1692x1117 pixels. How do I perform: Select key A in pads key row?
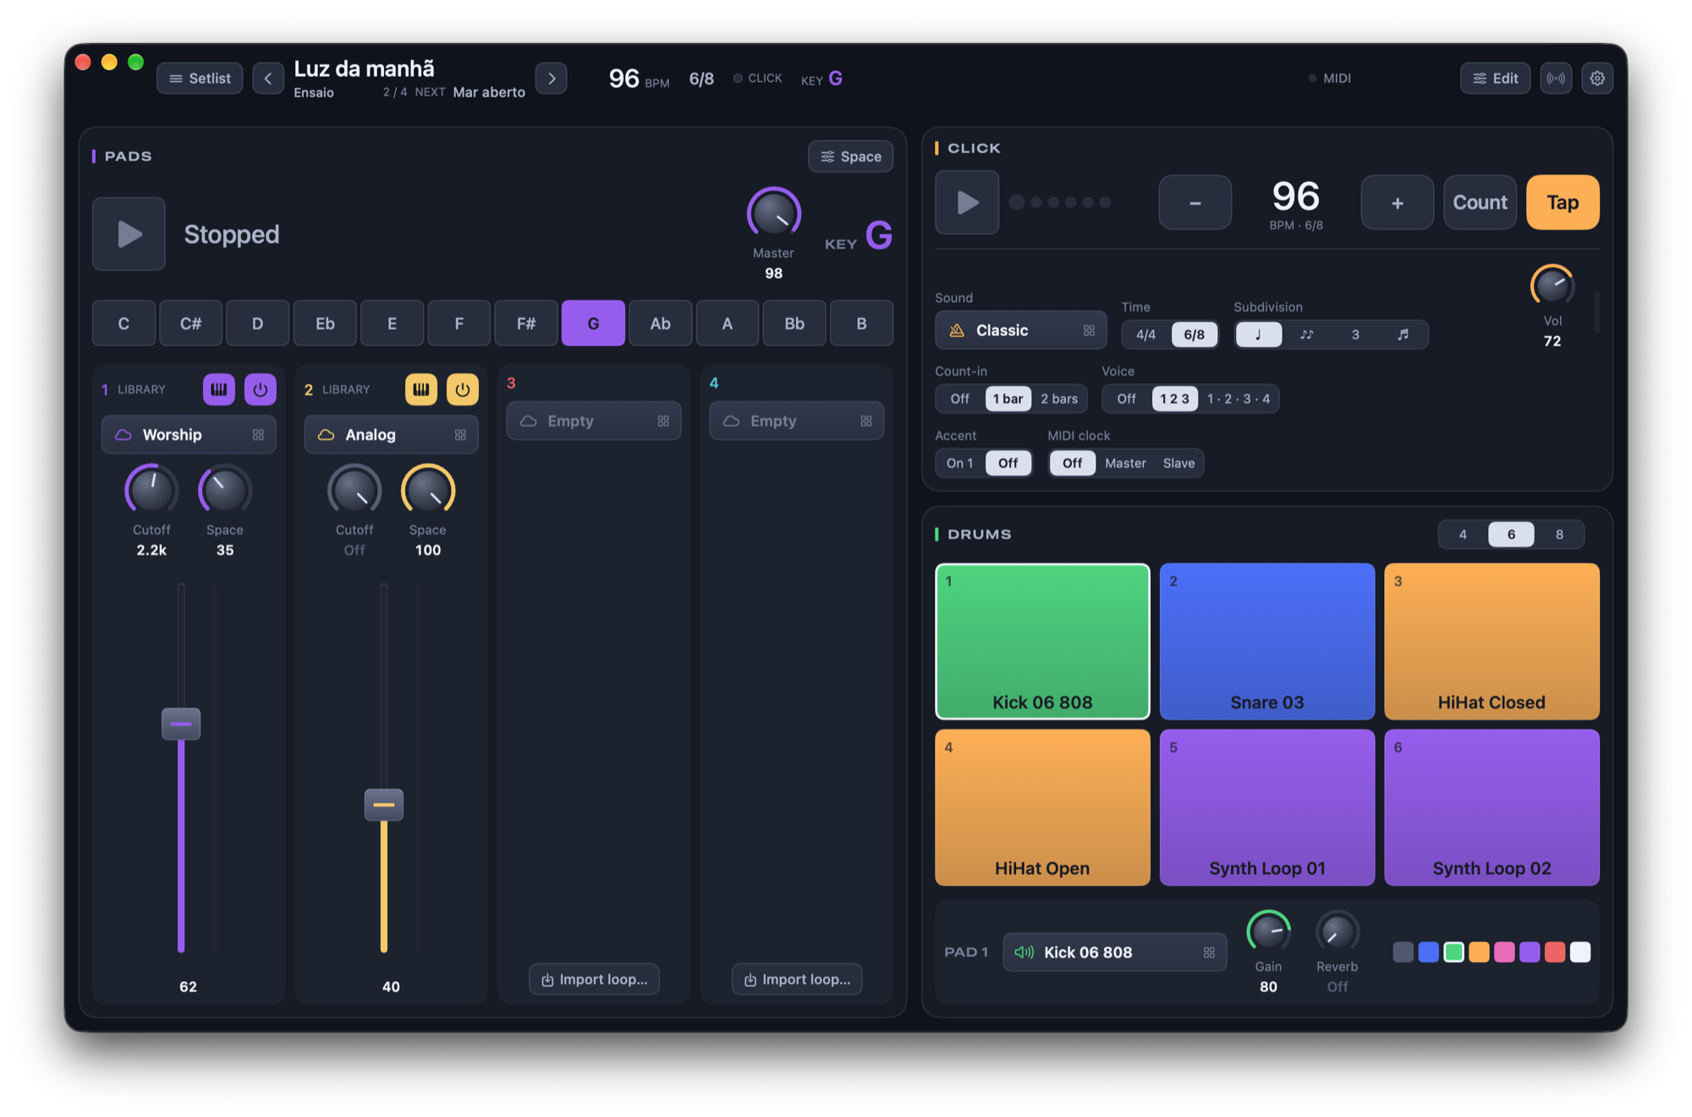[x=727, y=323]
